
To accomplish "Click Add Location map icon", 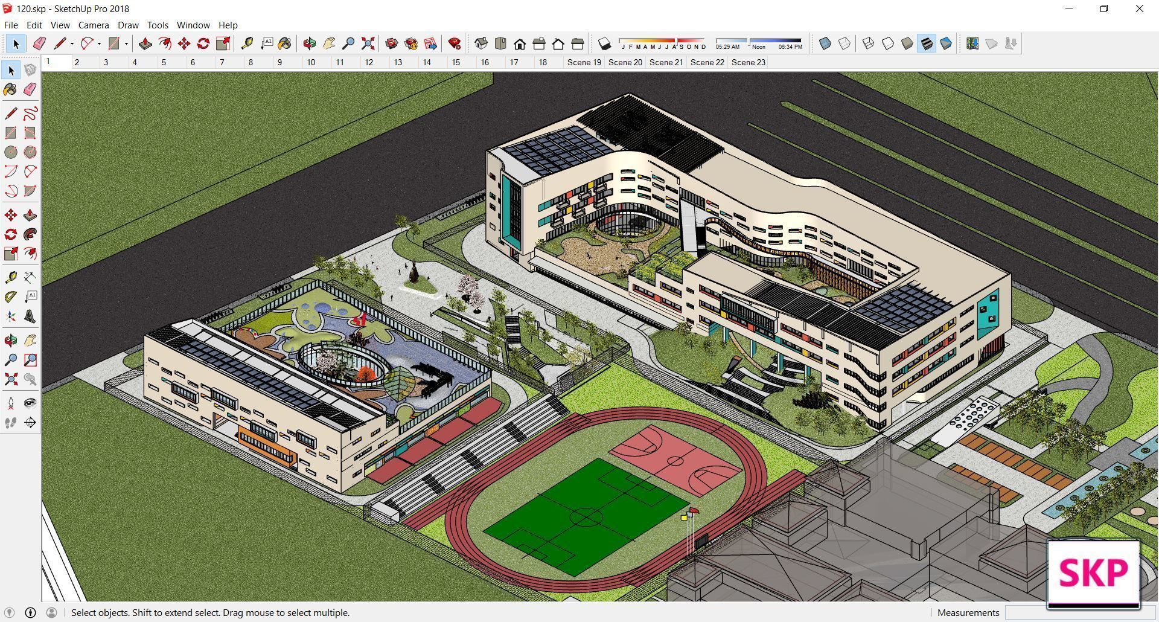I will point(972,43).
